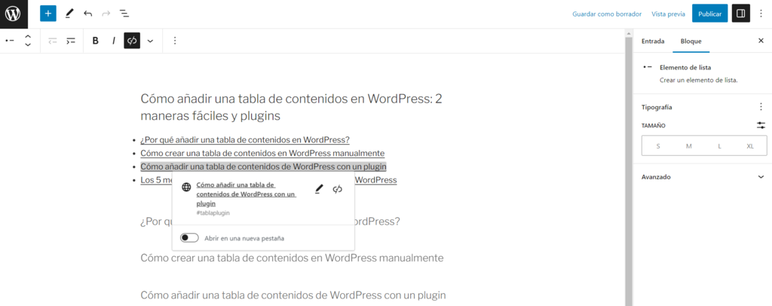
Task: Select font size M
Action: pos(689,146)
